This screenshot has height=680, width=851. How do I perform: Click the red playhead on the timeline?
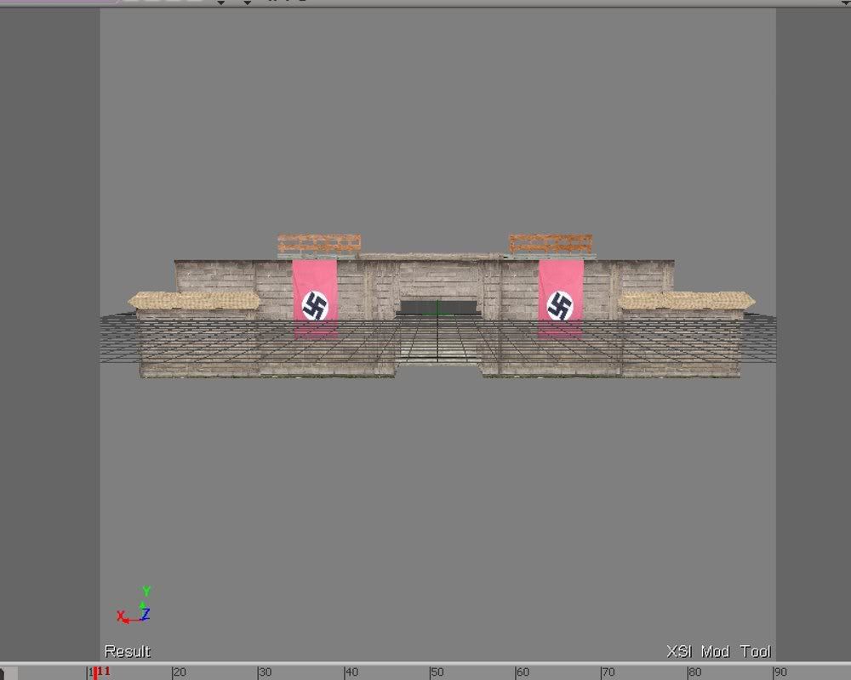pyautogui.click(x=95, y=673)
